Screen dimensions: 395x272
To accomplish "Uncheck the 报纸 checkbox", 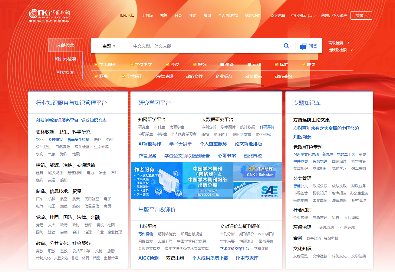I will (195, 65).
